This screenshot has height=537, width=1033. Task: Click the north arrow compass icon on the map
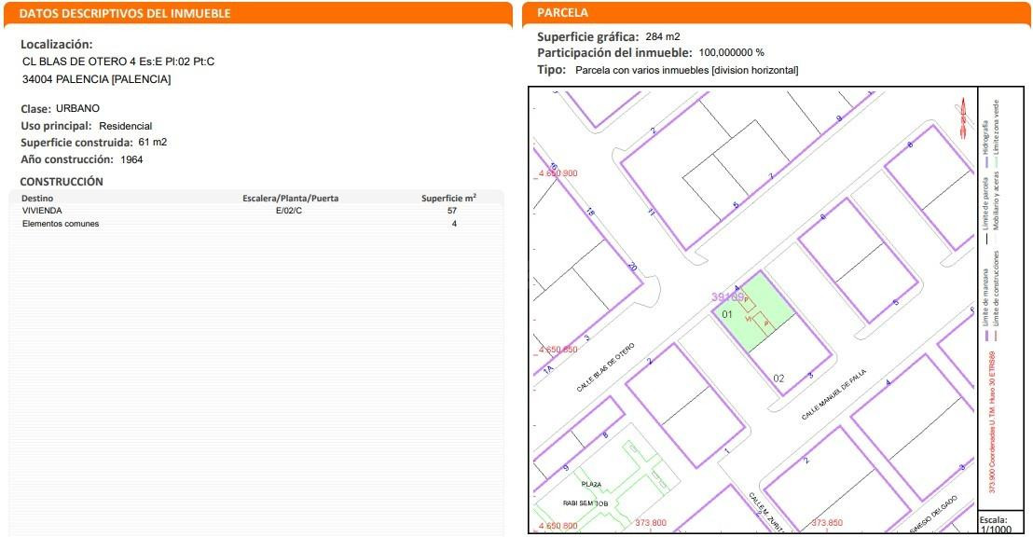(962, 118)
